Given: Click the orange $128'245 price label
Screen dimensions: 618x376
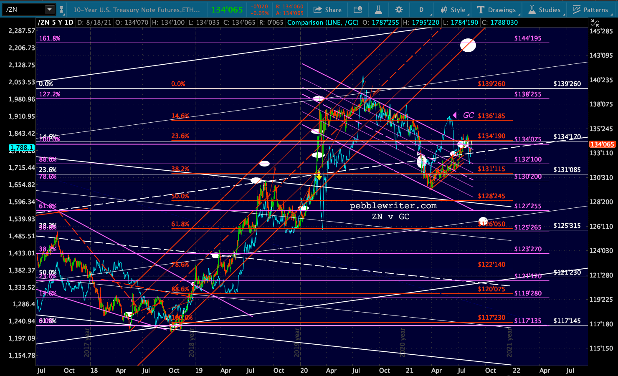Looking at the screenshot, I should (491, 196).
